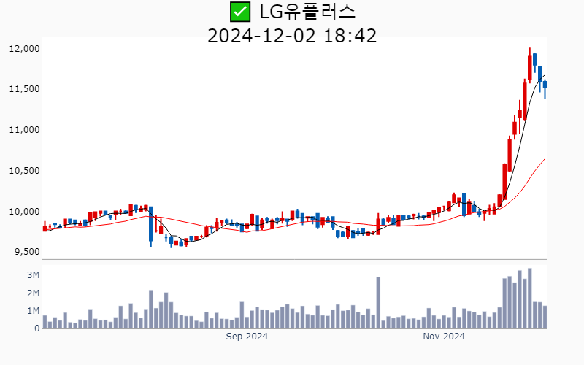
Task: Click the 12,000 price axis label
Action: click(x=24, y=49)
